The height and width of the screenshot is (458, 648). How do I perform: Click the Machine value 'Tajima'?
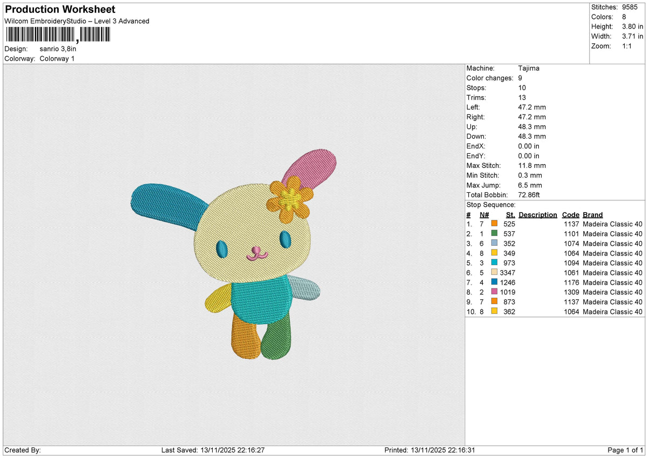click(529, 68)
